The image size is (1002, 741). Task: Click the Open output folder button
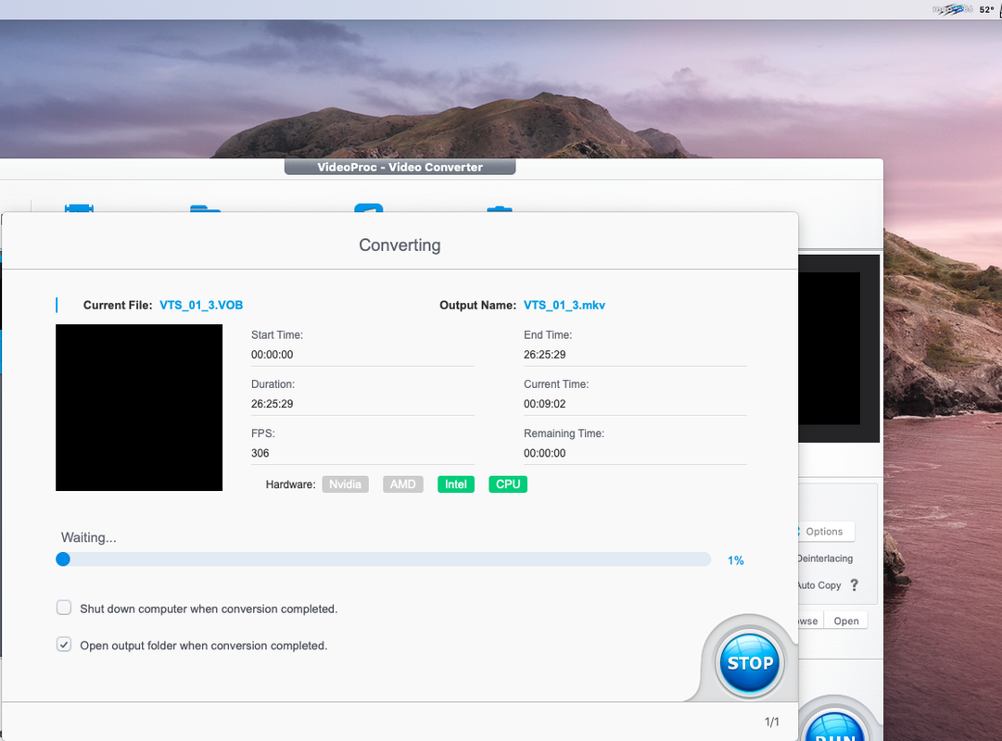tap(846, 621)
